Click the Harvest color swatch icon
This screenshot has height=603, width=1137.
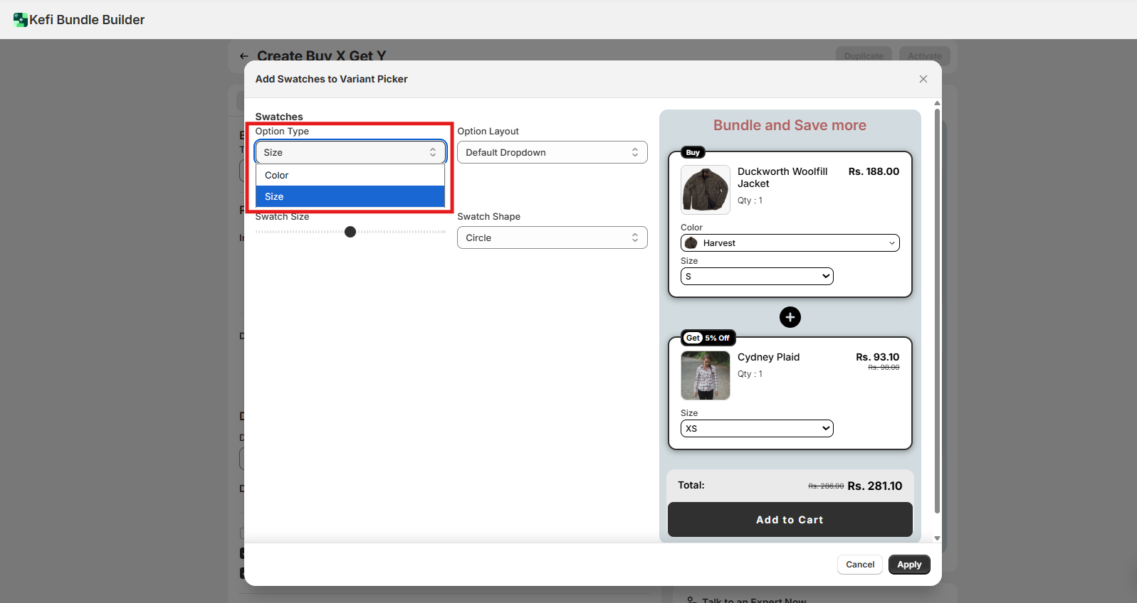(691, 243)
